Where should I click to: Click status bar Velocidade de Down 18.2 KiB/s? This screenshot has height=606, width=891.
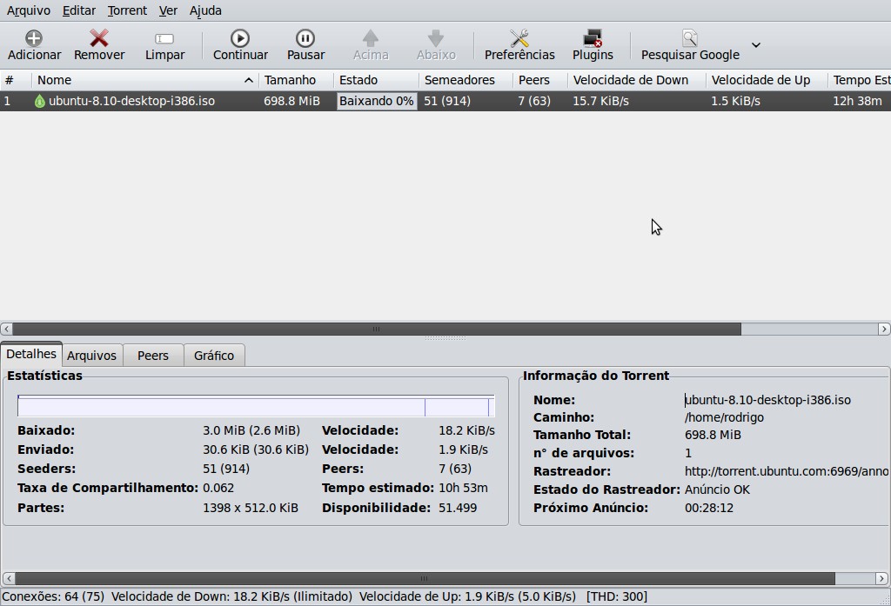tap(231, 597)
